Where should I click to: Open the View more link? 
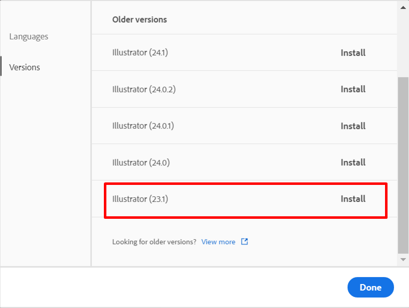tap(218, 242)
